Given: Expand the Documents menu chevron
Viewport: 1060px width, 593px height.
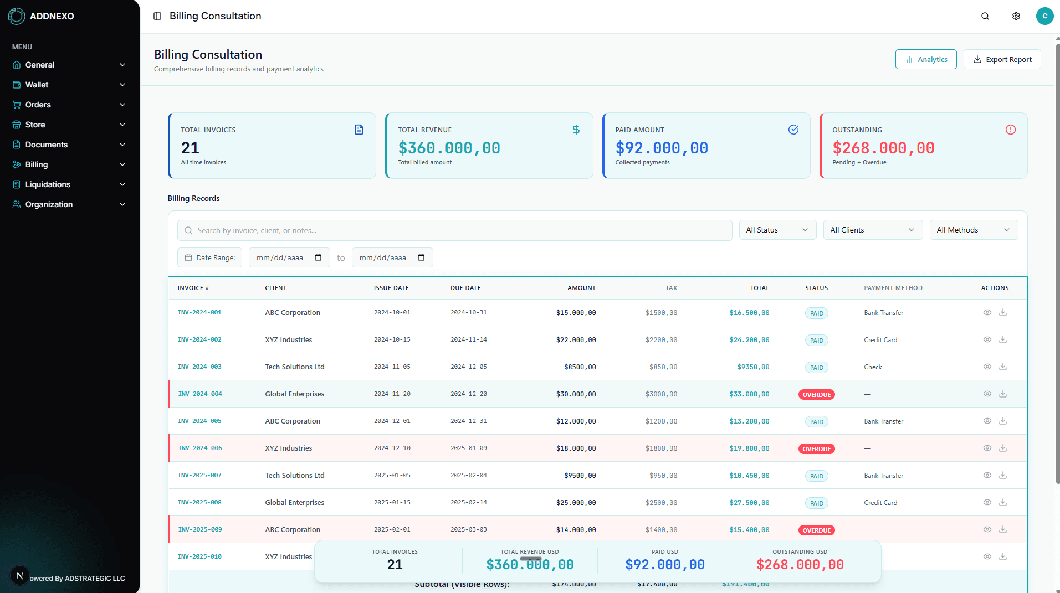Looking at the screenshot, I should tap(122, 145).
